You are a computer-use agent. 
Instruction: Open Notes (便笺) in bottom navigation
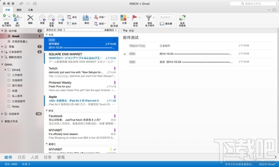point(61,157)
